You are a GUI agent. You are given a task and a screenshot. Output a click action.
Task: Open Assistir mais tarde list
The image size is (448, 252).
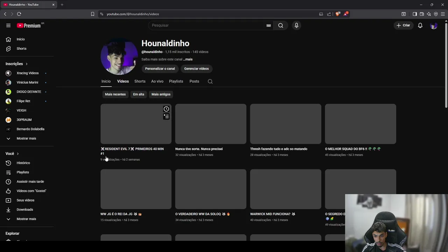pyautogui.click(x=27, y=182)
